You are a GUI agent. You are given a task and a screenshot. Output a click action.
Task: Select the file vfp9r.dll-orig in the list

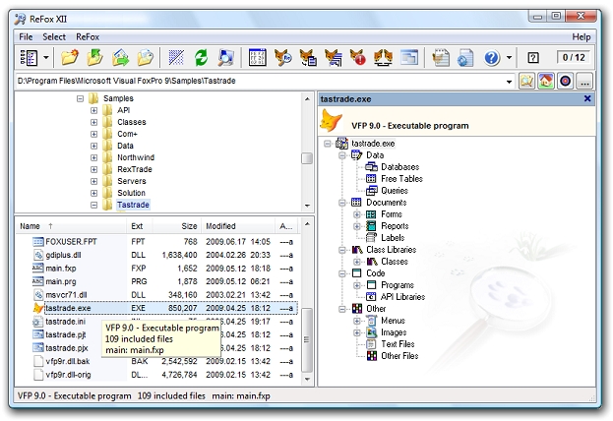[x=68, y=375]
